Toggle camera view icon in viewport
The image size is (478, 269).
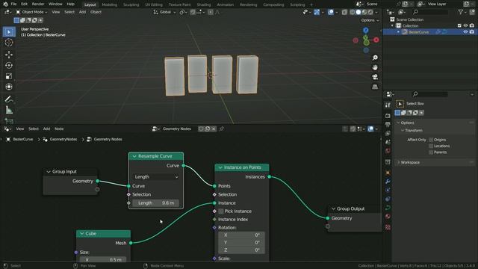click(x=375, y=77)
